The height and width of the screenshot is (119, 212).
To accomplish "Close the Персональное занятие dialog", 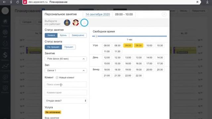I will point(164,14).
